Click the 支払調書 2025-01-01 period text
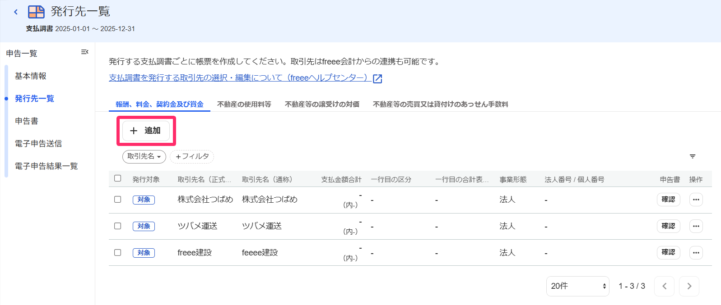Screen dimensions: 721x305 80,29
